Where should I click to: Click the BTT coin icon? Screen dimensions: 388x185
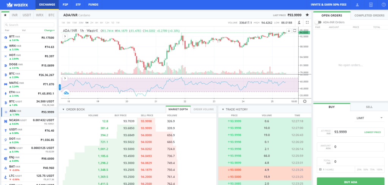pos(5,38)
